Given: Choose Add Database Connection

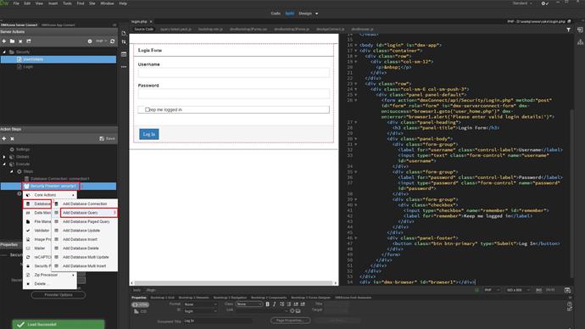Looking at the screenshot, I should [x=85, y=204].
